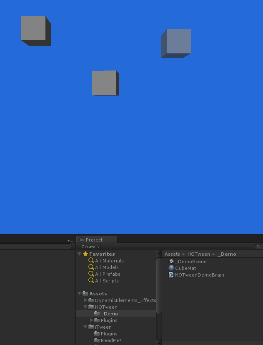Click the All Models search icon
263x345 pixels.
pyautogui.click(x=91, y=267)
